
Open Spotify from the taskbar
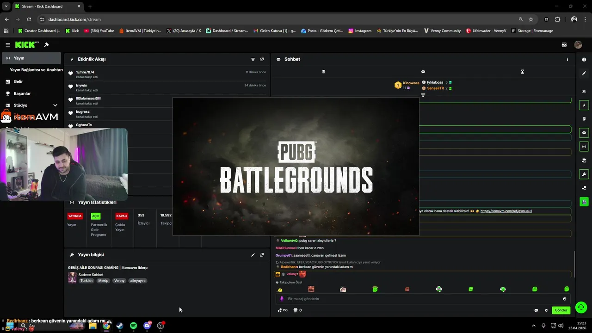(133, 326)
